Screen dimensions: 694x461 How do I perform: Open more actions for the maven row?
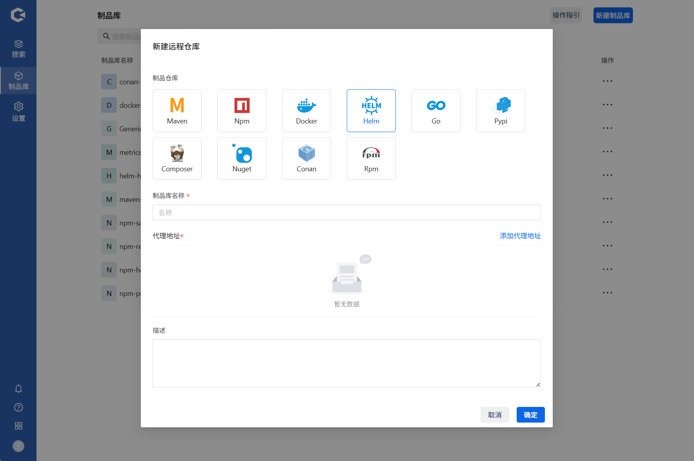(x=607, y=199)
